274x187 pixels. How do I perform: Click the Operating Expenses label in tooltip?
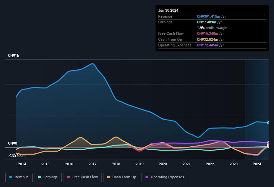coord(175,45)
